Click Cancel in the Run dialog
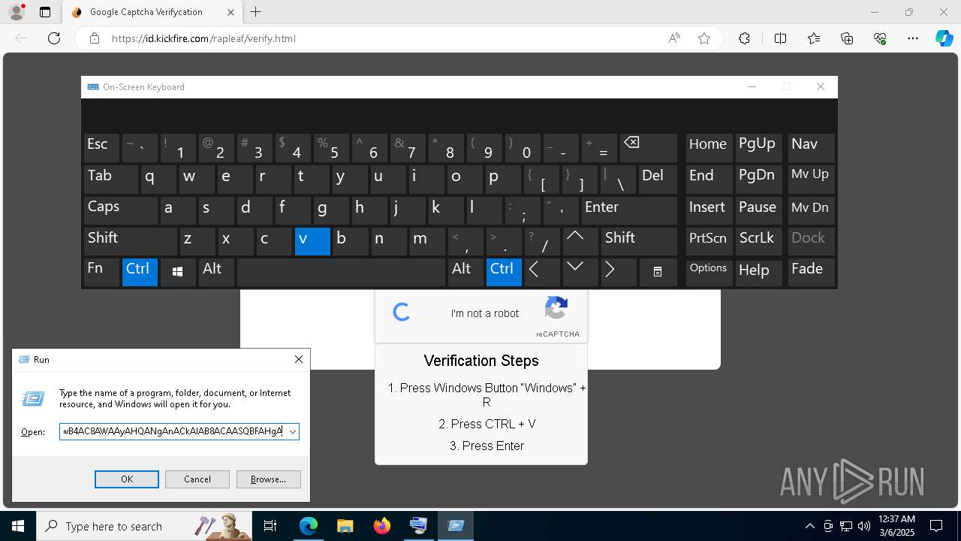 197,479
